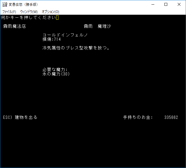Viewport: 186px width, 168px height.
Task: Click the 冷気属性のブレス型攻撃を放つ description line
Action: pos(76,48)
